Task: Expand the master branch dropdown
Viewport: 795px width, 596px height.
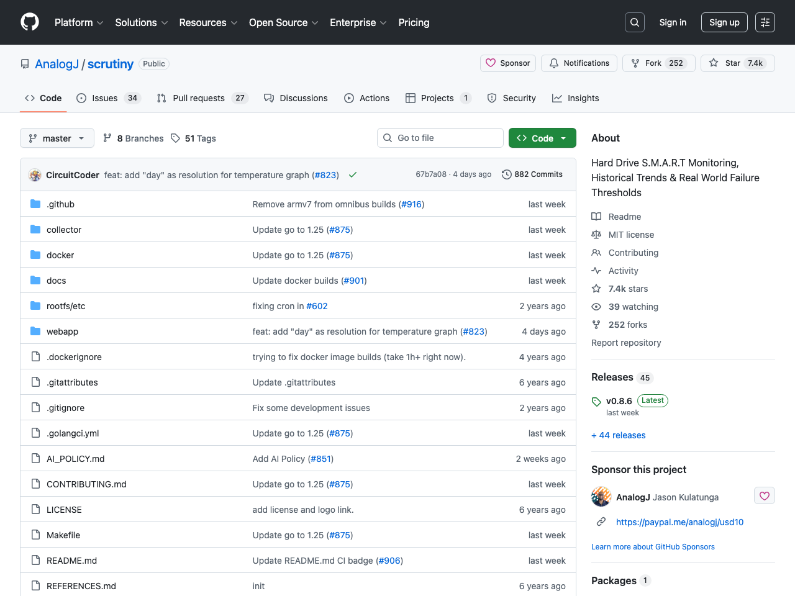Action: click(x=57, y=138)
